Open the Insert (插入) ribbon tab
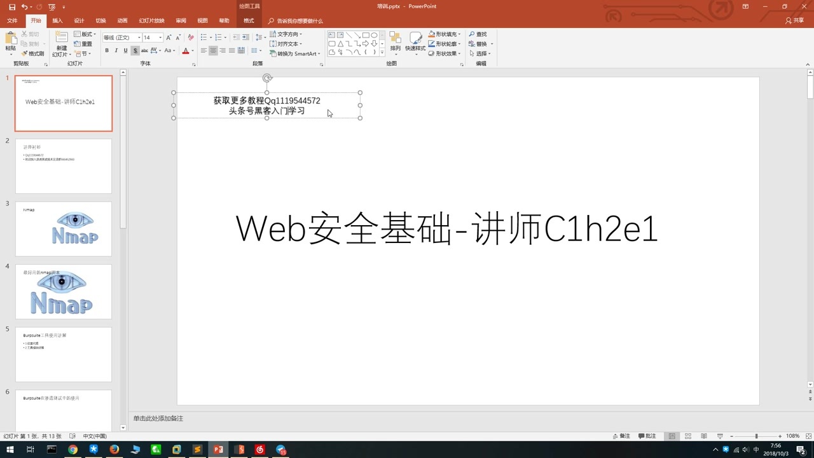The image size is (814, 458). (57, 21)
